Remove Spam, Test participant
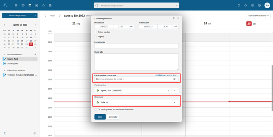273x137 pixels. tap(174, 90)
